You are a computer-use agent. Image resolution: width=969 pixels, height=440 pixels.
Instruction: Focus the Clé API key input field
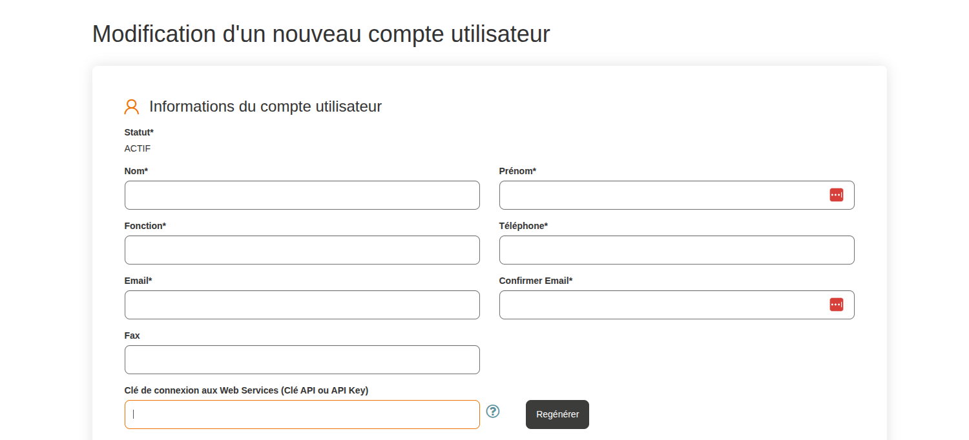click(x=302, y=414)
